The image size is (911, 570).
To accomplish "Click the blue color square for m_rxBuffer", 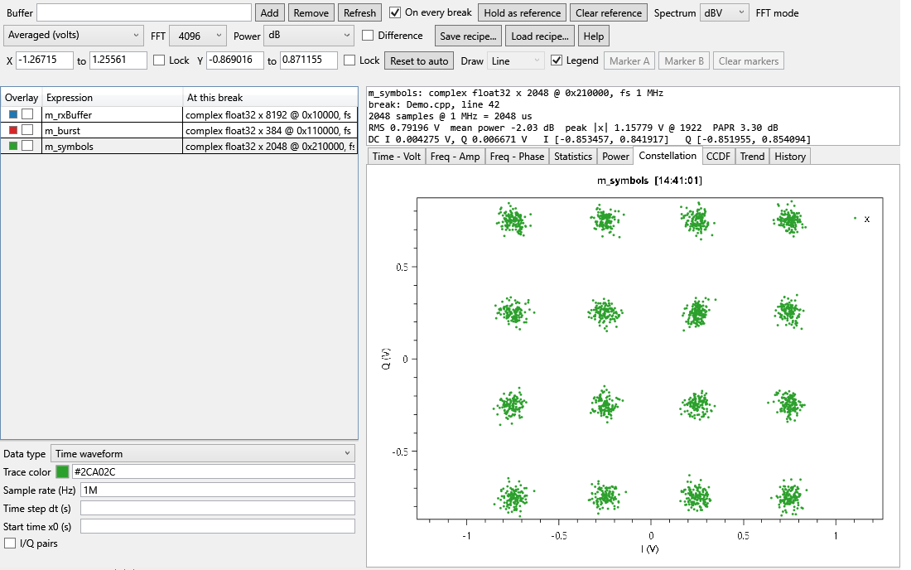I will click(13, 114).
